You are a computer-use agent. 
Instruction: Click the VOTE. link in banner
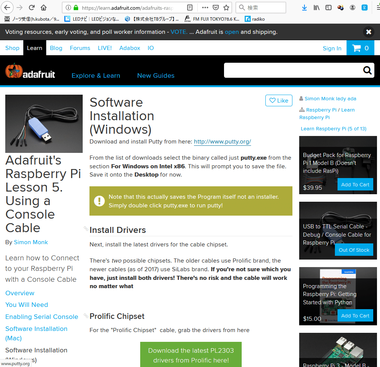pos(179,32)
